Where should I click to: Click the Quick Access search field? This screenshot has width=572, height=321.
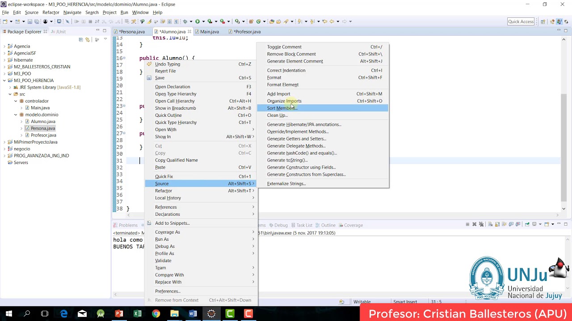(x=521, y=21)
